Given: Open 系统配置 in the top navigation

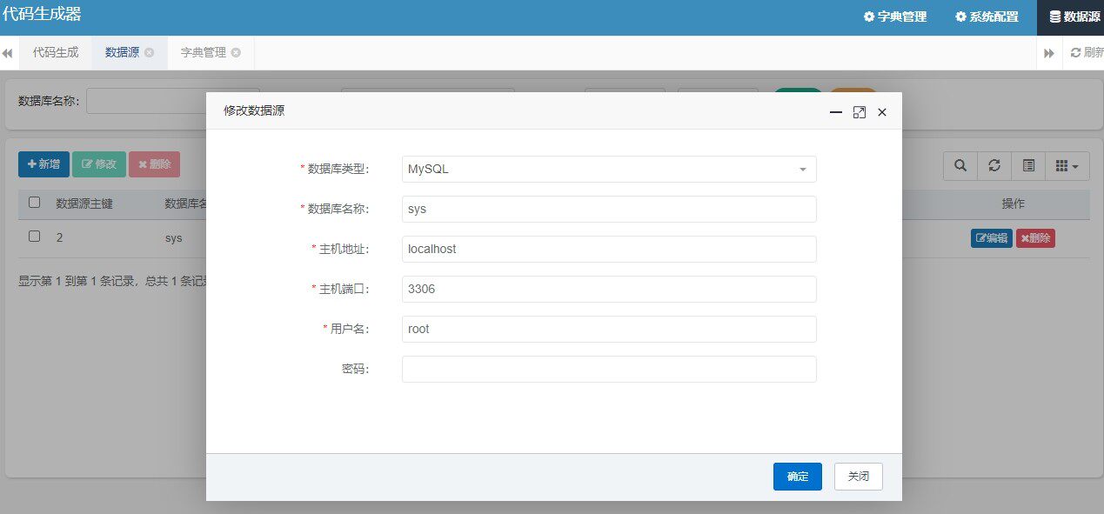Looking at the screenshot, I should (x=987, y=17).
